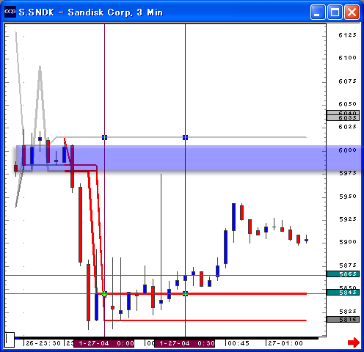Click the 5950 price scale label
The height and width of the screenshot is (352, 364).
point(347,197)
